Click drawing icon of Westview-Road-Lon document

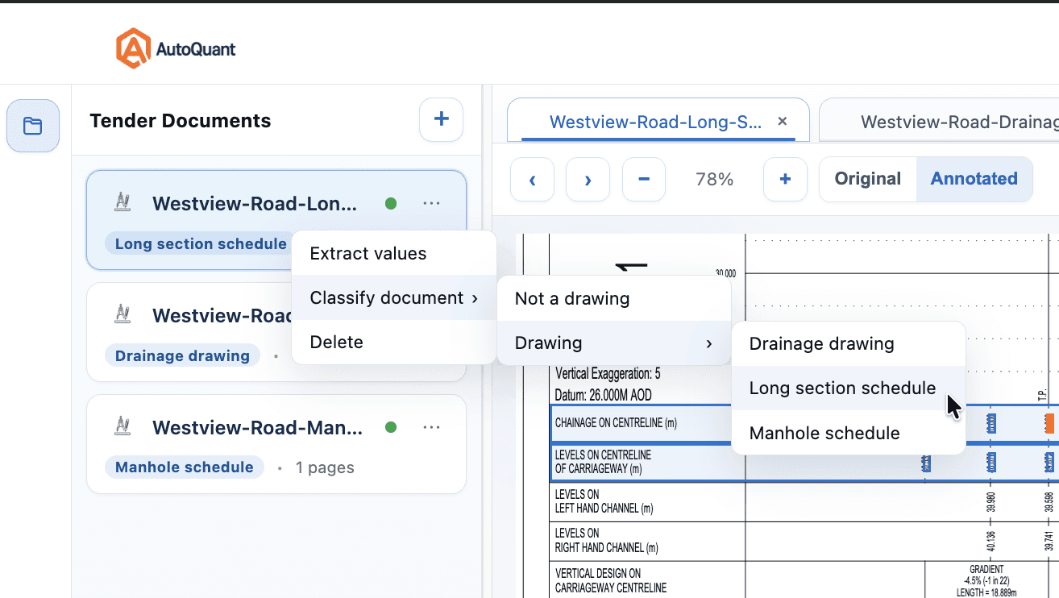123,203
